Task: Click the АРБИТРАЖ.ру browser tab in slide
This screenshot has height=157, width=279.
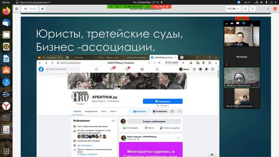Action: [x=163, y=58]
